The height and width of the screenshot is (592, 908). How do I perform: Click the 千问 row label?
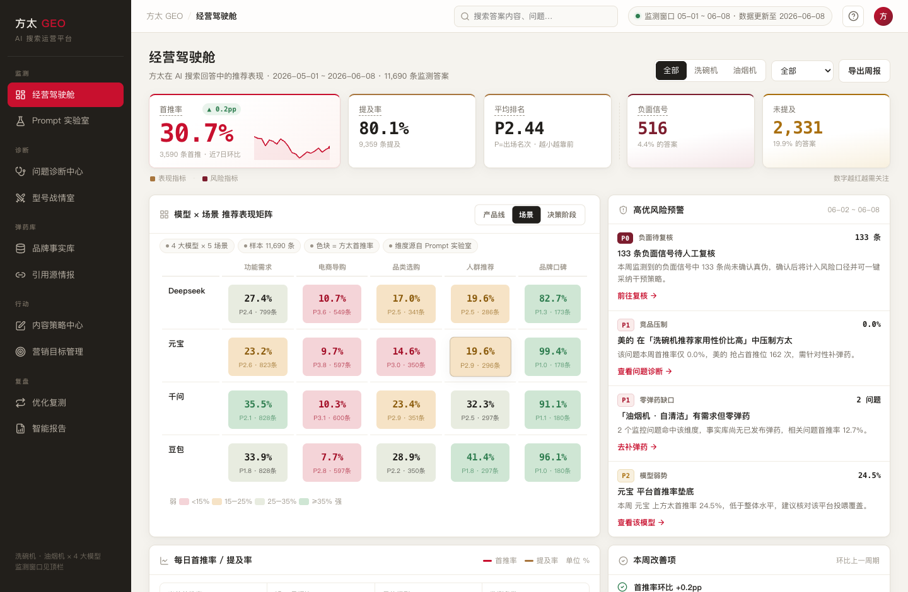pos(176,397)
